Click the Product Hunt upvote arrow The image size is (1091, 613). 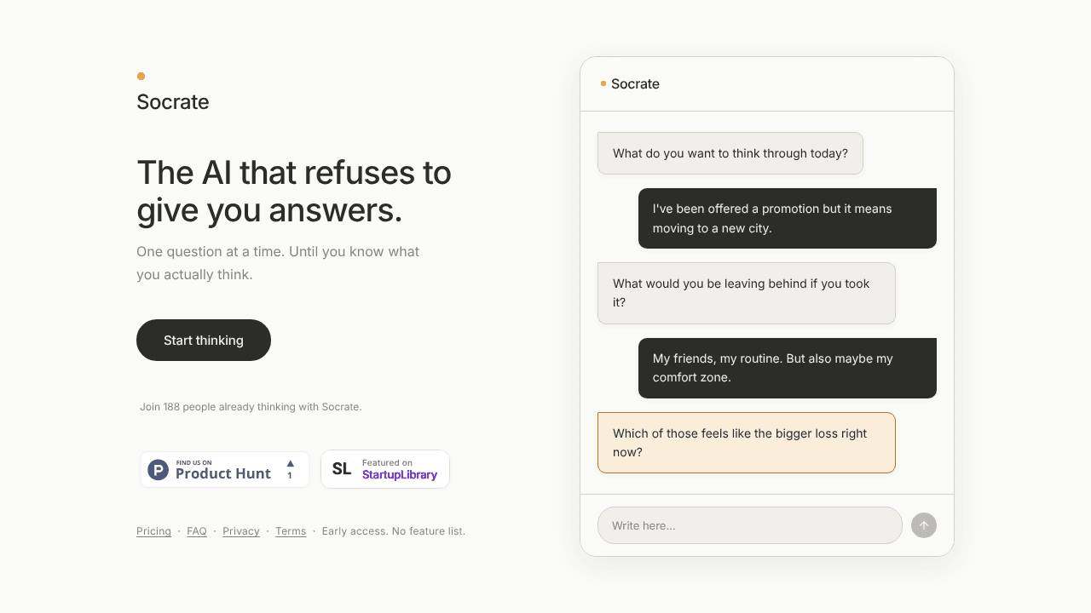click(290, 463)
